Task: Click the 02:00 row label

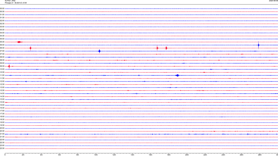Action: point(2,21)
